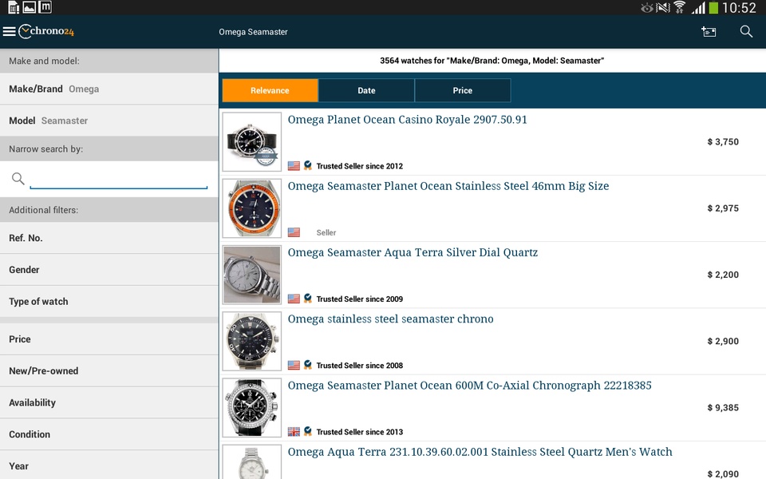Viewport: 766px width, 479px height.
Task: Tap the seamaster chrono watch thumbnail
Action: (x=252, y=341)
